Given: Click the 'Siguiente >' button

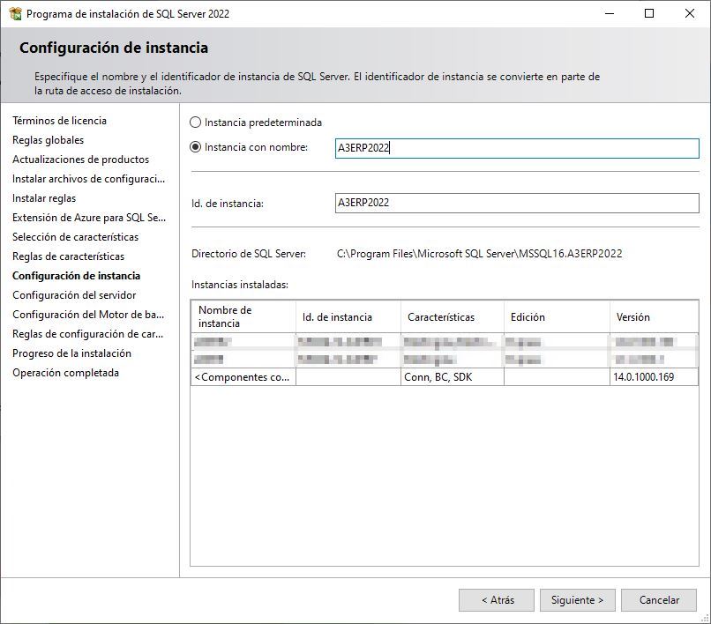Looking at the screenshot, I should [577, 599].
